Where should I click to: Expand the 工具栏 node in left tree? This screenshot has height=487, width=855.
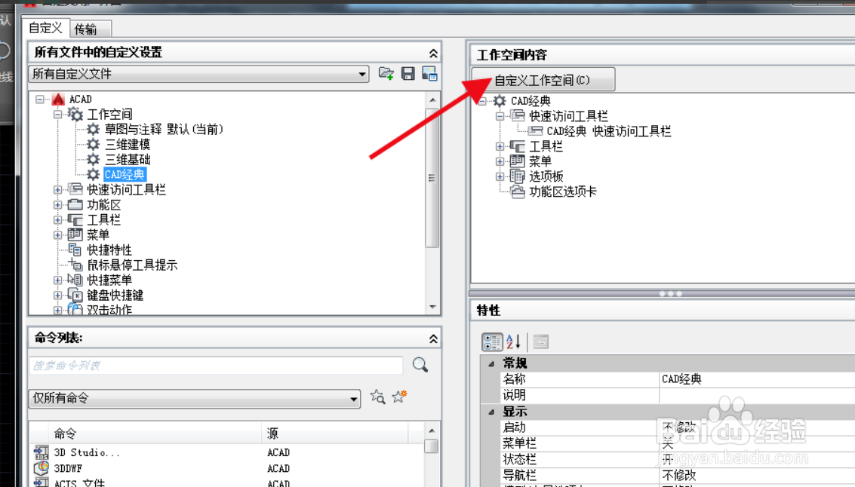[x=57, y=220]
